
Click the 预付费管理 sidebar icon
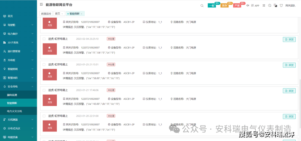click(x=5, y=51)
